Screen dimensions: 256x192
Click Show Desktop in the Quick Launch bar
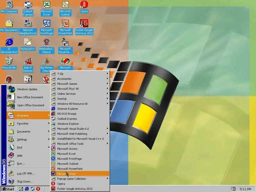click(21, 189)
